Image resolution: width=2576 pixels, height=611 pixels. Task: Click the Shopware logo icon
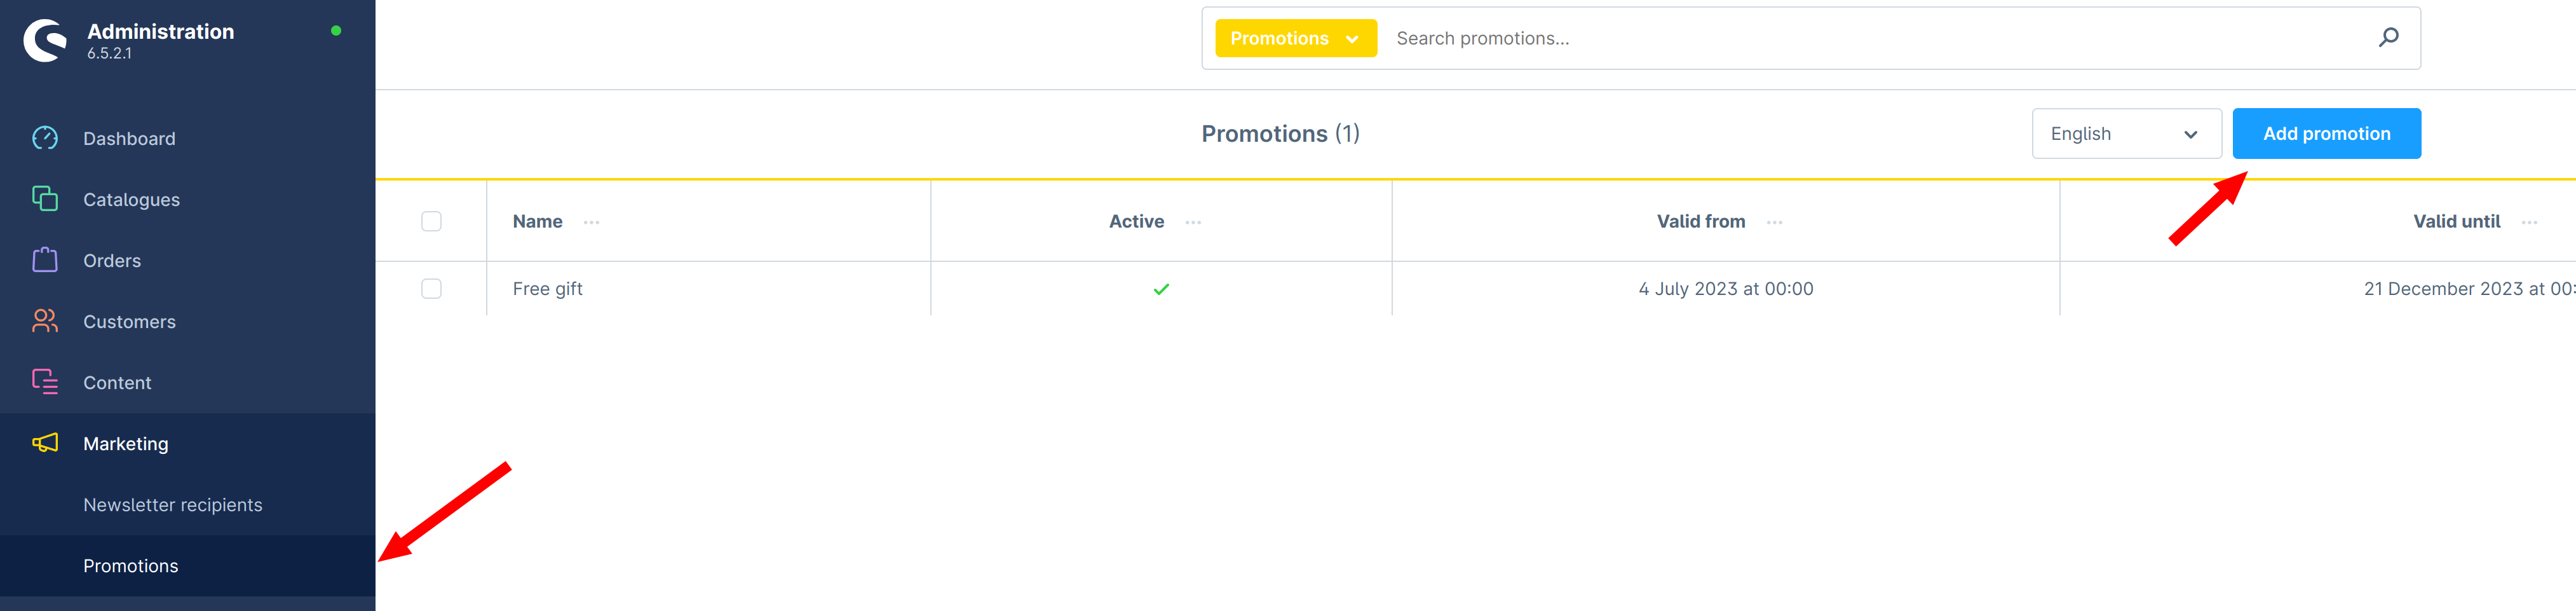click(45, 41)
